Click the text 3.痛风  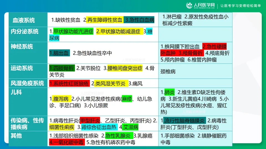point(135,83)
